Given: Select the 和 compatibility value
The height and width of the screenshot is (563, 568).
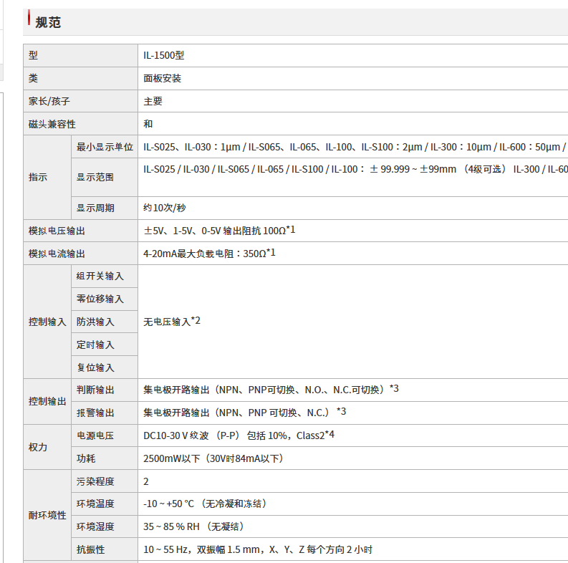Looking at the screenshot, I should tap(148, 124).
